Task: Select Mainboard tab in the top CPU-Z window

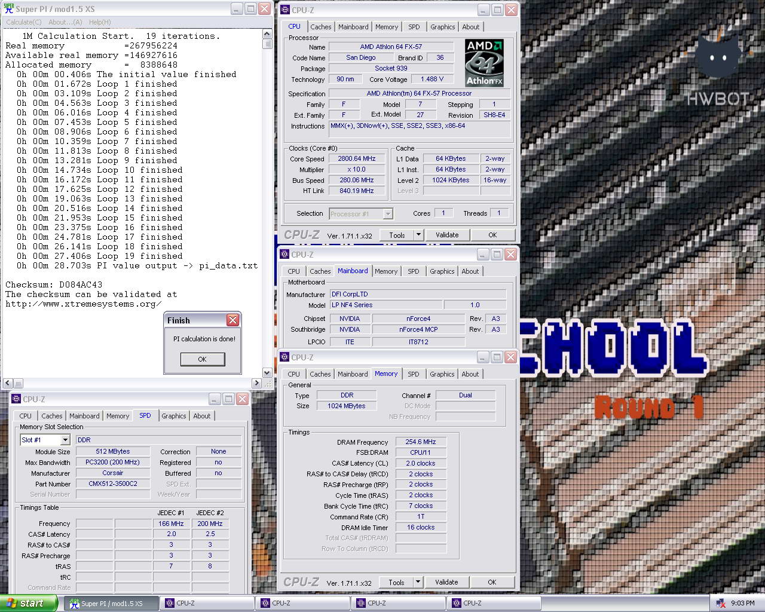Action: (x=353, y=27)
